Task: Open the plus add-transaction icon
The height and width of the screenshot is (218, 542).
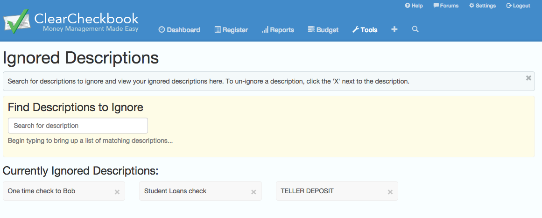Action: [394, 29]
